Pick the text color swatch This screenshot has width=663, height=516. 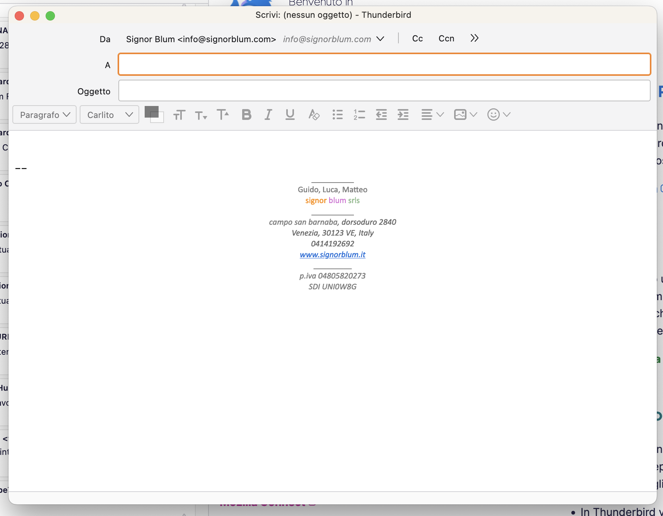click(151, 112)
